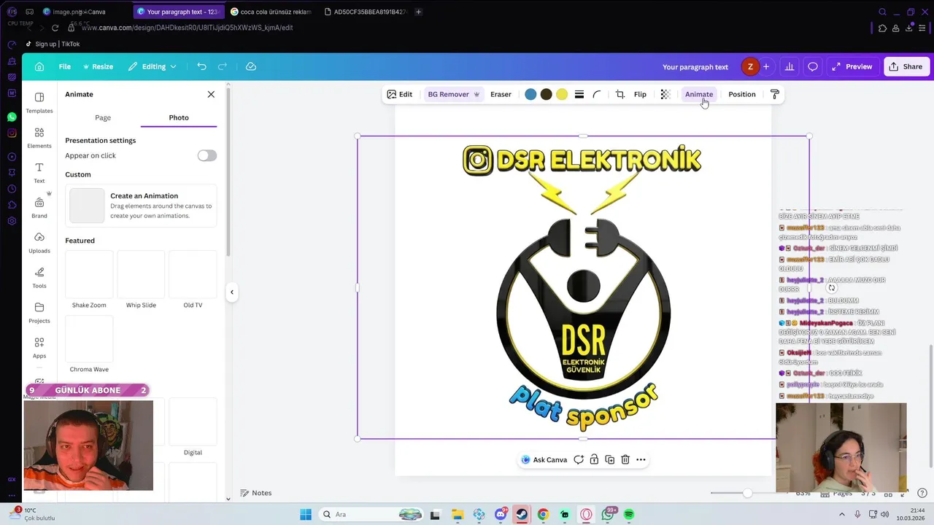
Task: Open Spotify from the taskbar
Action: [x=629, y=514]
